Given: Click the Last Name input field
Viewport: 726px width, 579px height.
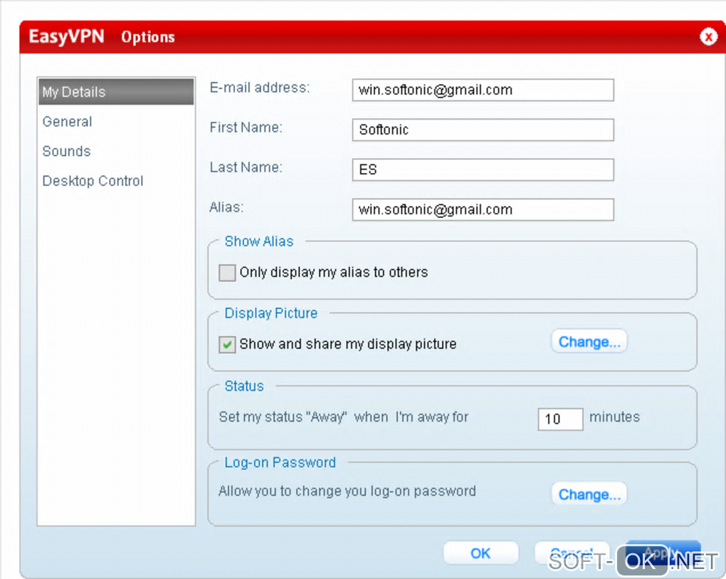Looking at the screenshot, I should (483, 169).
